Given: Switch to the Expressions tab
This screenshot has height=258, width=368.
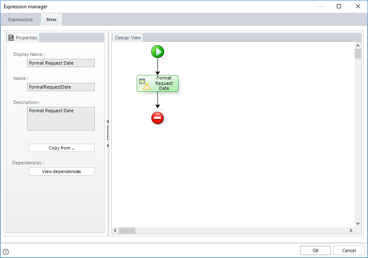Looking at the screenshot, I should point(20,19).
